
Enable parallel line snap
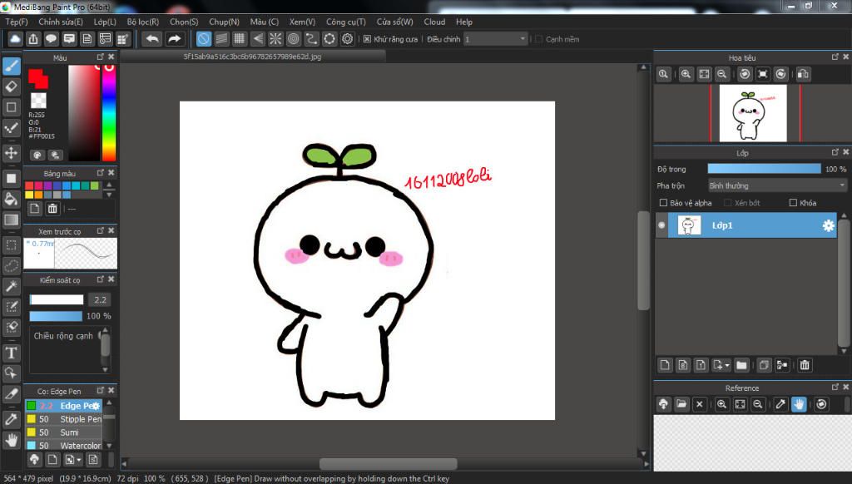[221, 39]
